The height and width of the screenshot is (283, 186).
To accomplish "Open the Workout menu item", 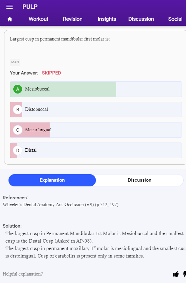I will tap(38, 19).
